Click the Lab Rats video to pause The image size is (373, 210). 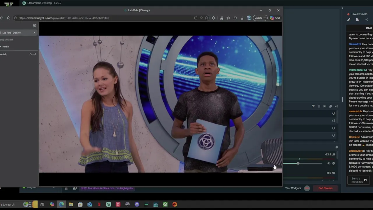tap(160, 104)
